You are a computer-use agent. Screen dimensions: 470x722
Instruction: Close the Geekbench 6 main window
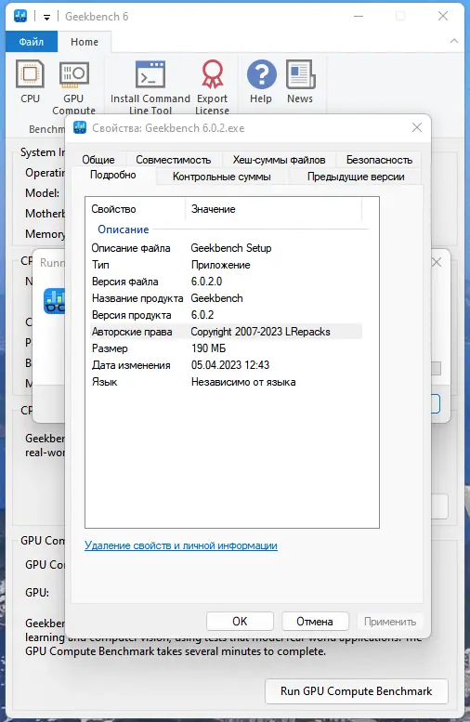click(x=443, y=16)
